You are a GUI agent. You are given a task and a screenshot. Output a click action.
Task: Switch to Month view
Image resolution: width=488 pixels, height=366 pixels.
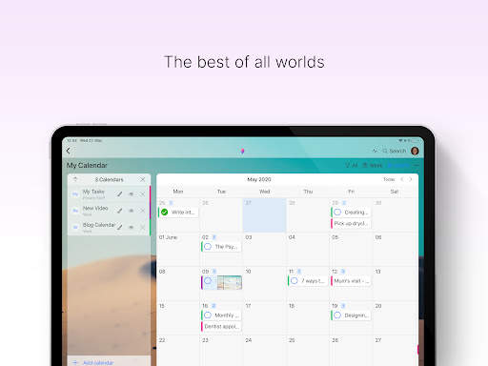coord(398,165)
